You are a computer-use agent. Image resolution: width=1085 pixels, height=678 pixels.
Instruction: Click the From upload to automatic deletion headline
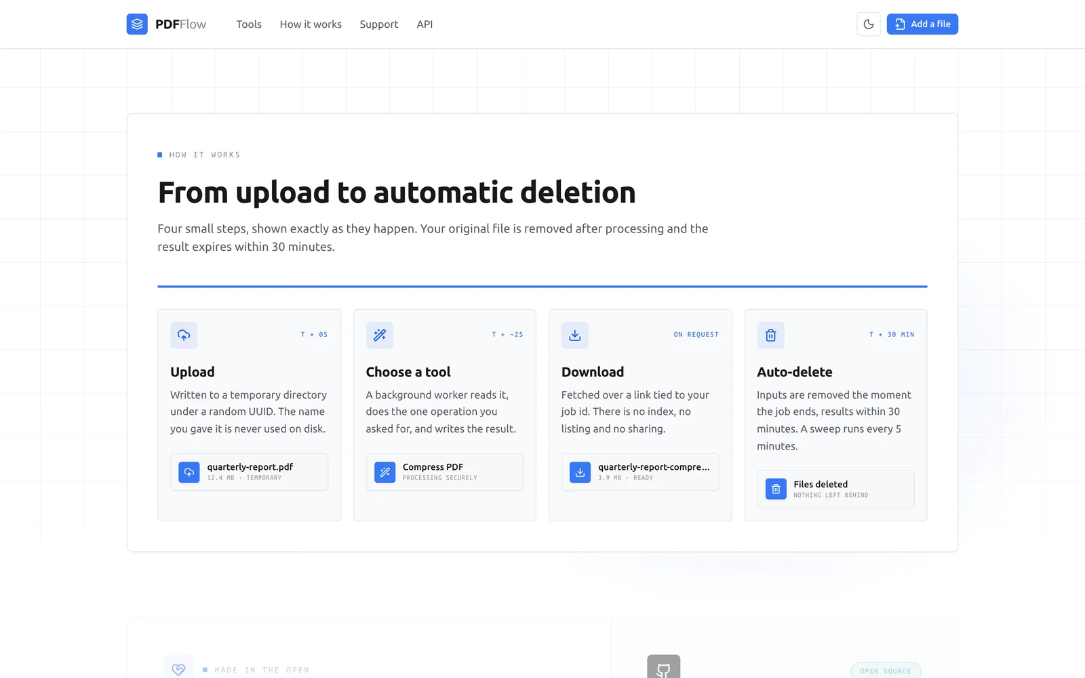click(x=397, y=193)
